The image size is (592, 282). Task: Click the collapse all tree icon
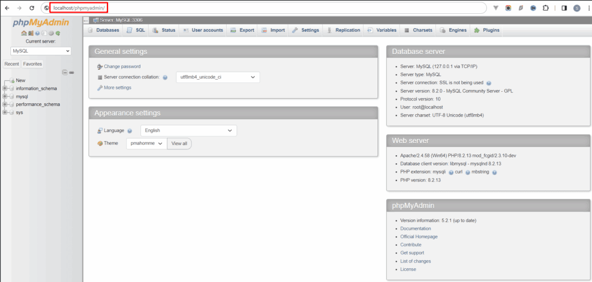(x=65, y=72)
